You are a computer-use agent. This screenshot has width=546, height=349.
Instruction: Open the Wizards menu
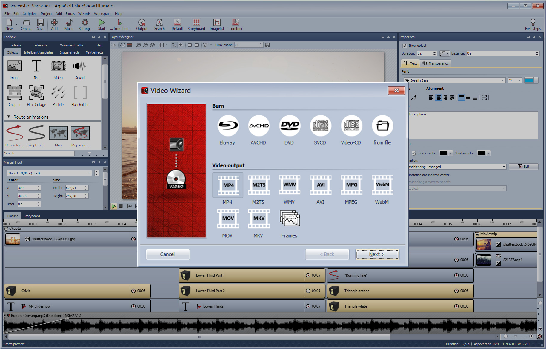pyautogui.click(x=84, y=14)
